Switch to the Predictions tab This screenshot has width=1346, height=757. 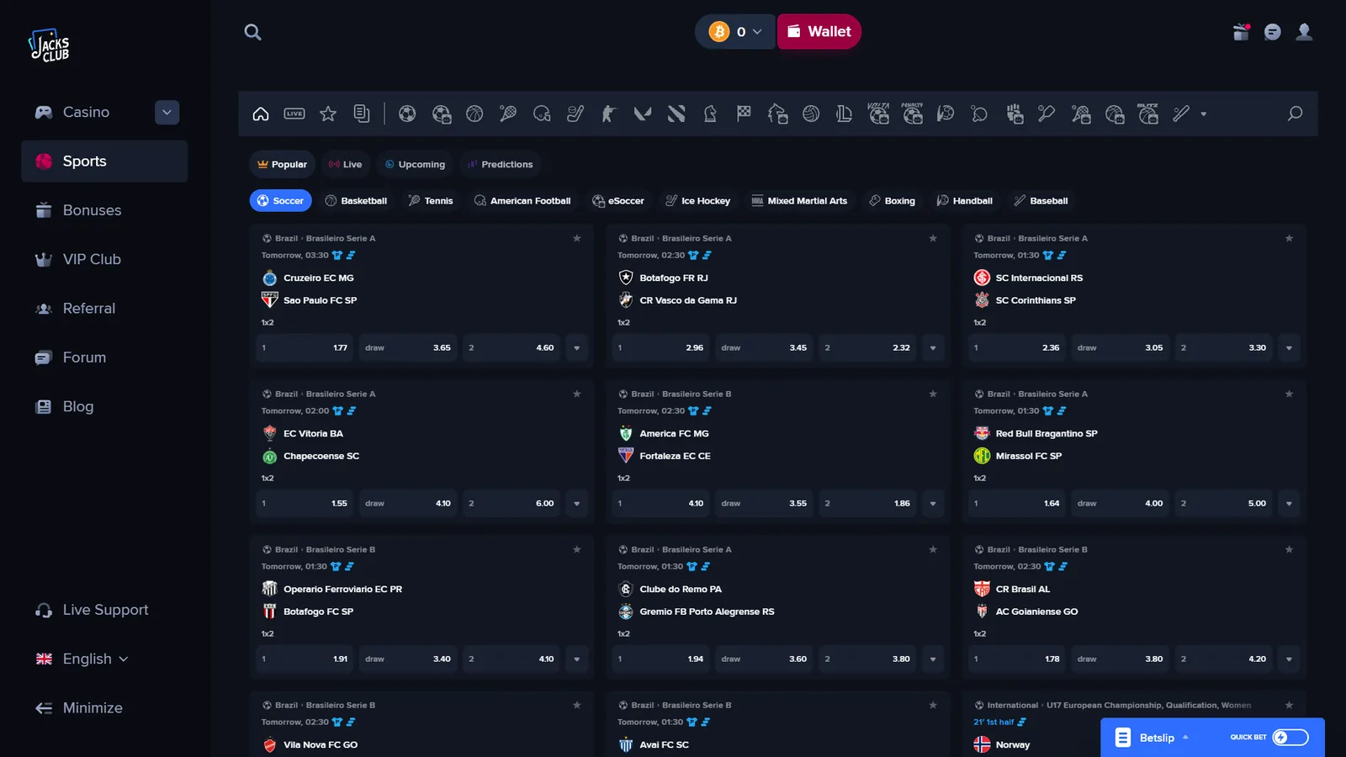500,164
